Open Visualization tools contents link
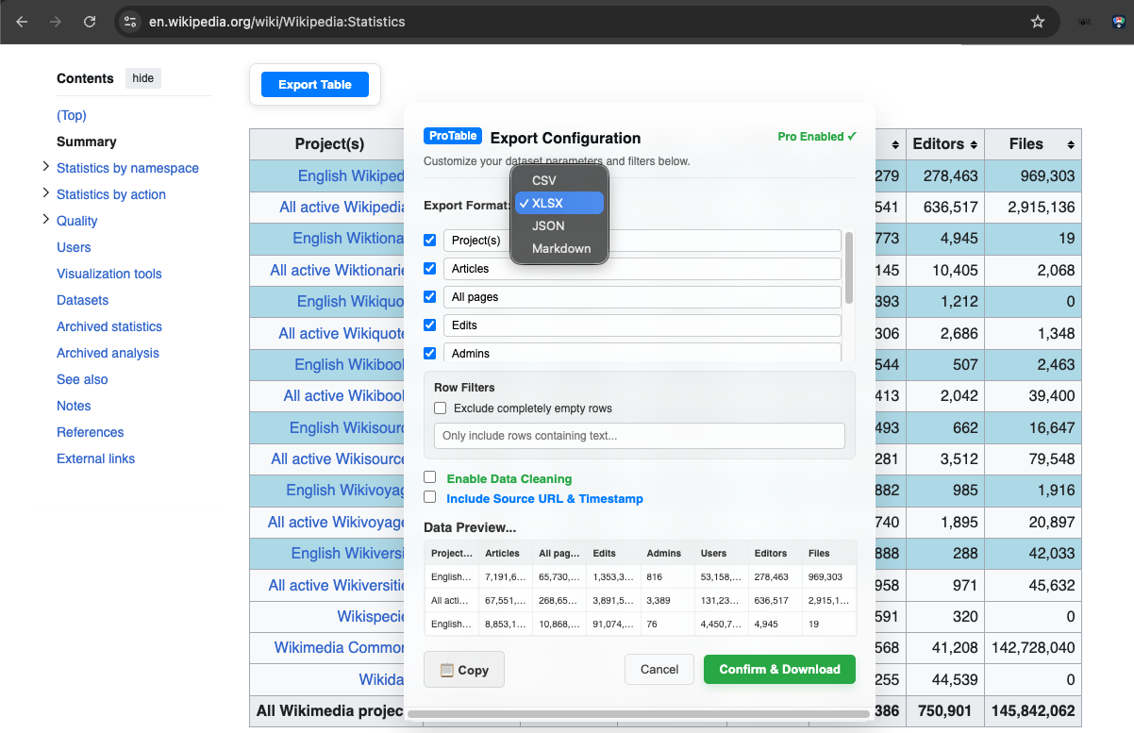 (109, 274)
